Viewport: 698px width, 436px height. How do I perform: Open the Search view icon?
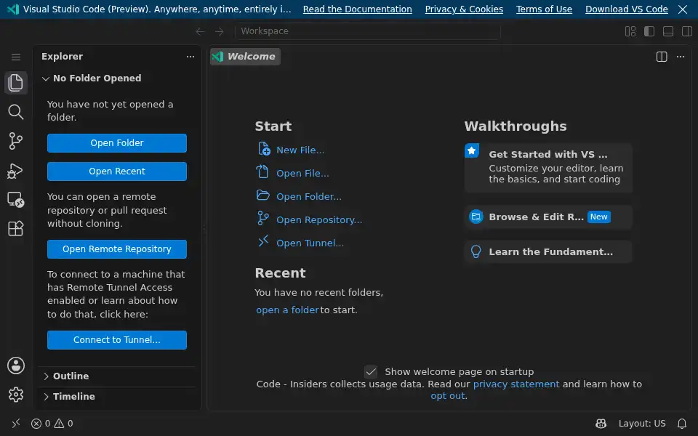(x=16, y=112)
